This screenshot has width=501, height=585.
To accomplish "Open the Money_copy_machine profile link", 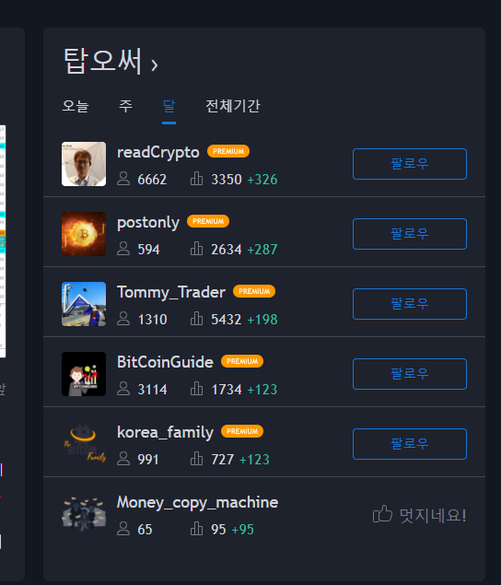I will click(x=198, y=503).
